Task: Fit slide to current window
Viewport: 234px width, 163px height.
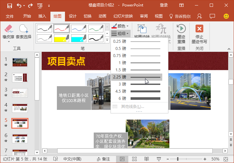Action: click(x=226, y=159)
